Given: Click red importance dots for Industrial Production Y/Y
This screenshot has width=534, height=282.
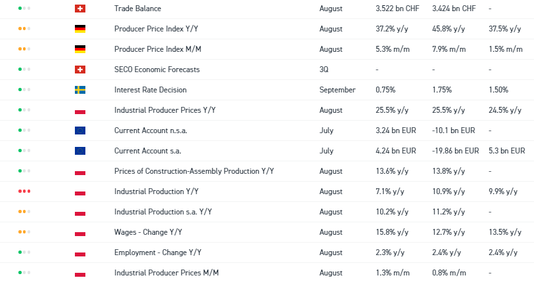Looking at the screenshot, I should [x=24, y=191].
